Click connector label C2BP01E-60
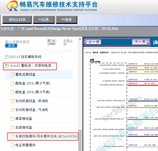The width and height of the screenshot is (158, 151). coord(133,145)
